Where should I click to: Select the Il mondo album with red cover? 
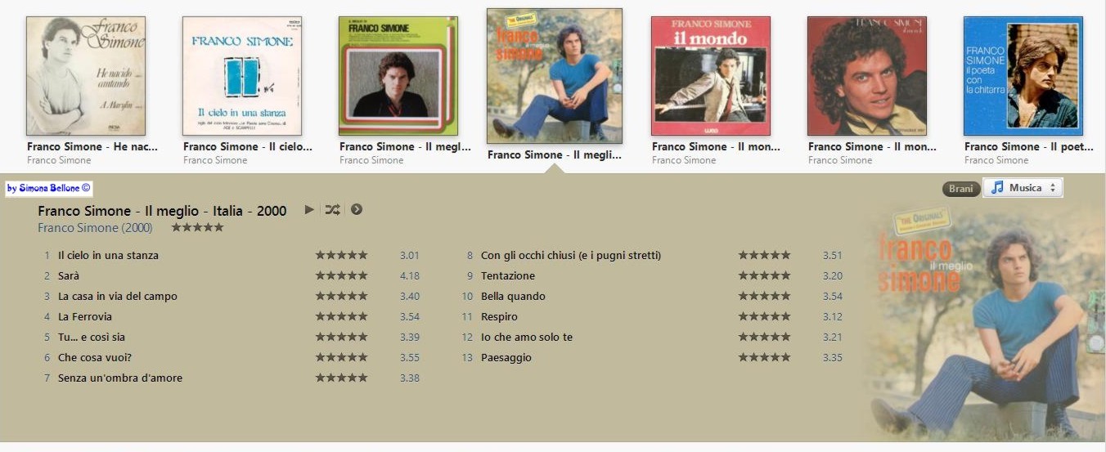pyautogui.click(x=711, y=76)
